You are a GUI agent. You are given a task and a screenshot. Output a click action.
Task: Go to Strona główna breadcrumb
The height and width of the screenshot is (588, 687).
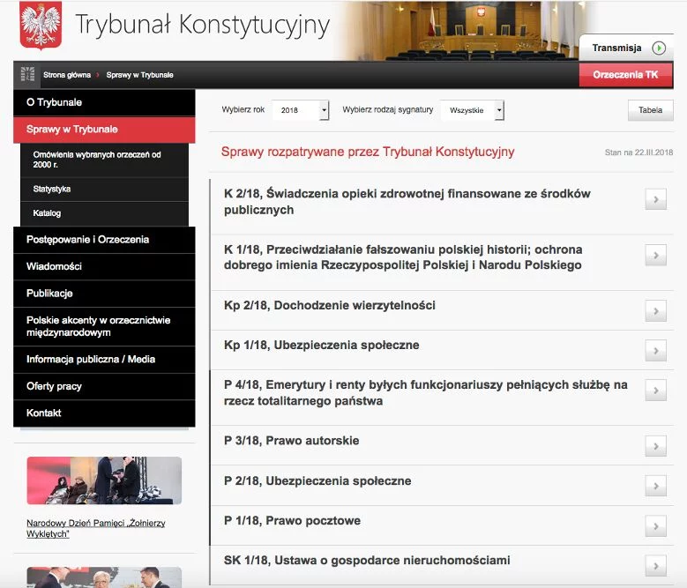[x=67, y=75]
